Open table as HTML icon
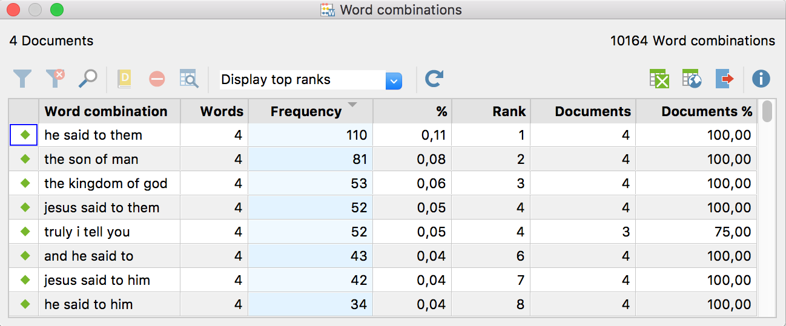Image resolution: width=786 pixels, height=326 pixels. 692,79
